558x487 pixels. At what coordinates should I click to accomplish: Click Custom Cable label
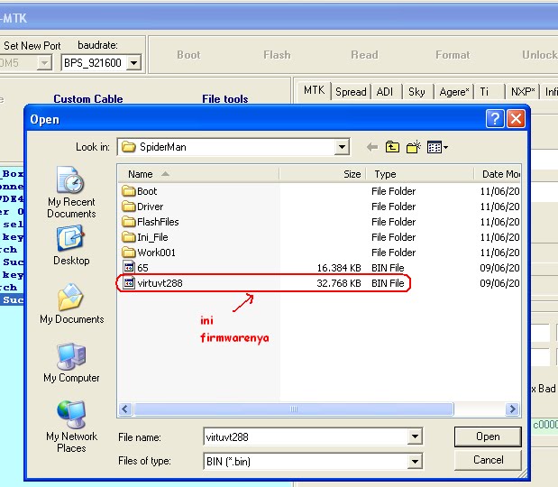[88, 98]
